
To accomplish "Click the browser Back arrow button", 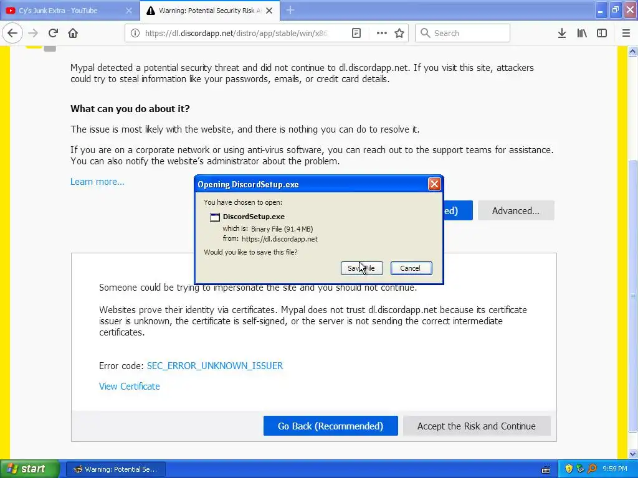I will [12, 33].
